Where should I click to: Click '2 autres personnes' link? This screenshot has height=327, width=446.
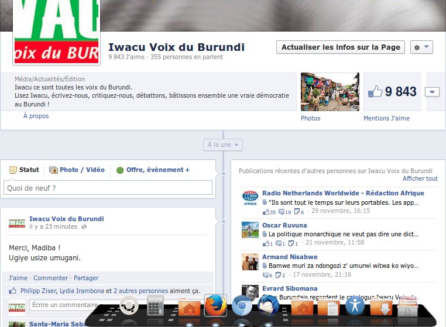pyautogui.click(x=141, y=291)
